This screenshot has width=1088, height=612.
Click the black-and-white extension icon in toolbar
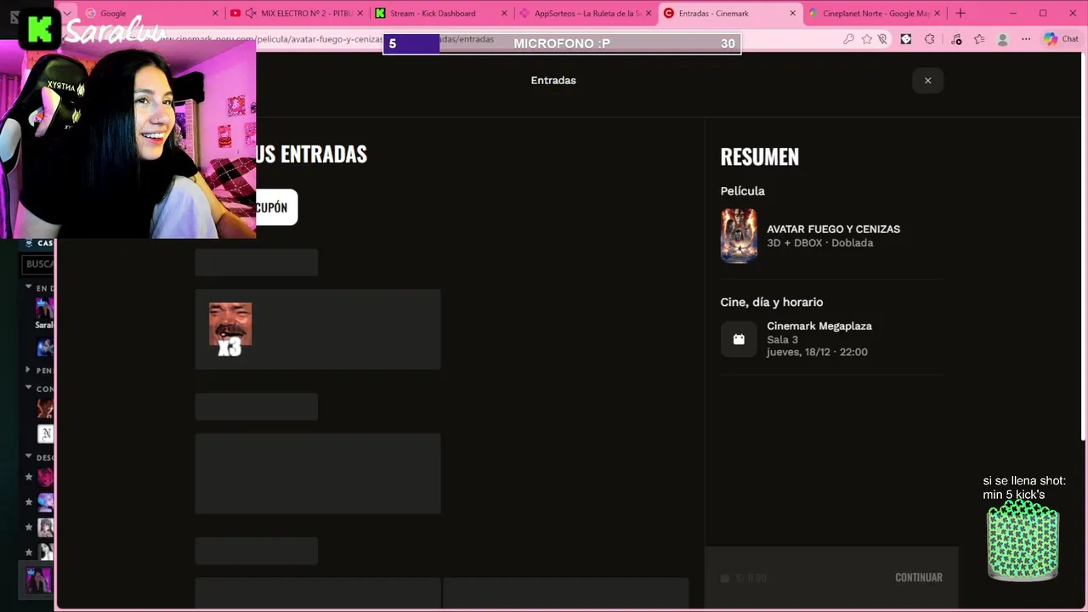coord(906,39)
